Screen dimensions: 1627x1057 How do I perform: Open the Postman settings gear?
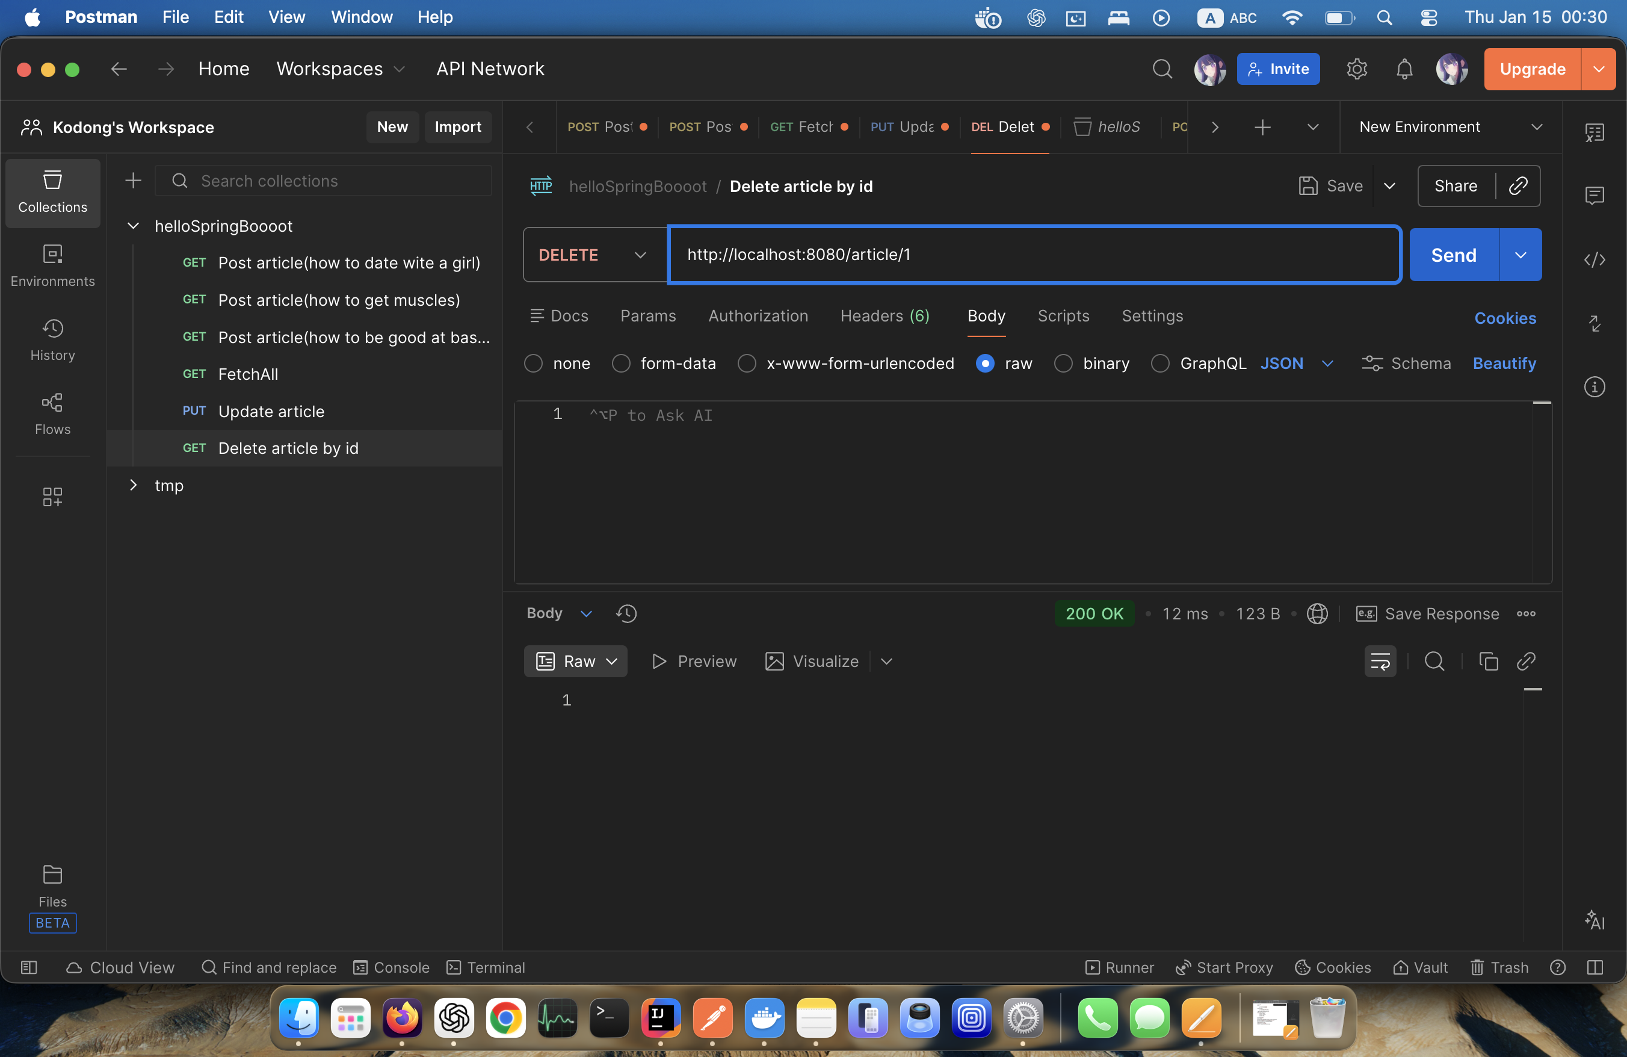[x=1356, y=69]
